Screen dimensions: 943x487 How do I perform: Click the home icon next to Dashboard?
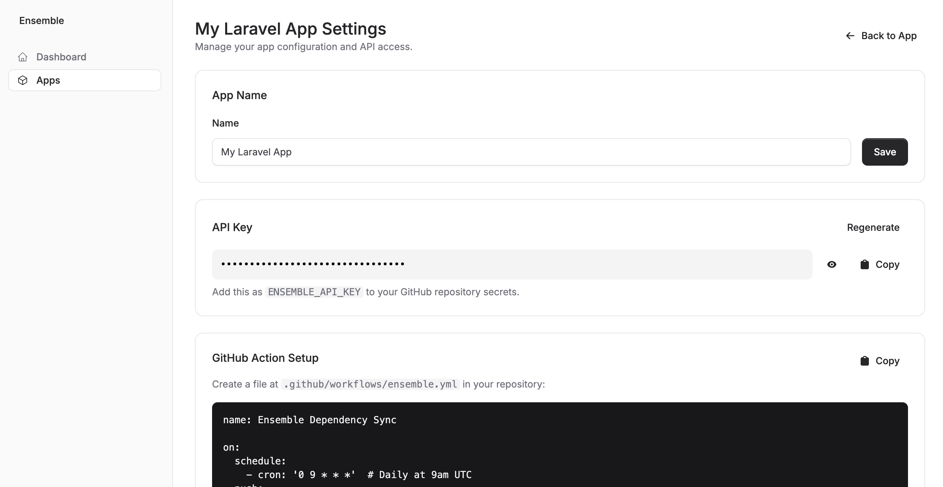click(23, 57)
